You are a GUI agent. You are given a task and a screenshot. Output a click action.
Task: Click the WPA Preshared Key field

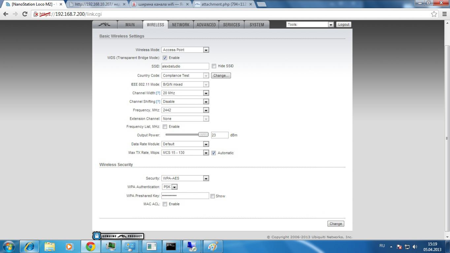(x=185, y=196)
